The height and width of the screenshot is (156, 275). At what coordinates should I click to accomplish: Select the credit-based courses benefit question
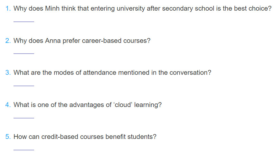(85, 137)
